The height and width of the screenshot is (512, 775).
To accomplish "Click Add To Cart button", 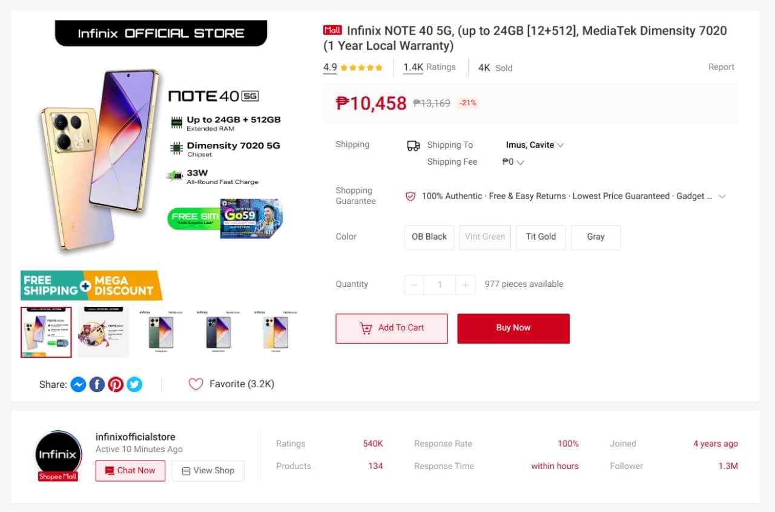I will pyautogui.click(x=392, y=328).
